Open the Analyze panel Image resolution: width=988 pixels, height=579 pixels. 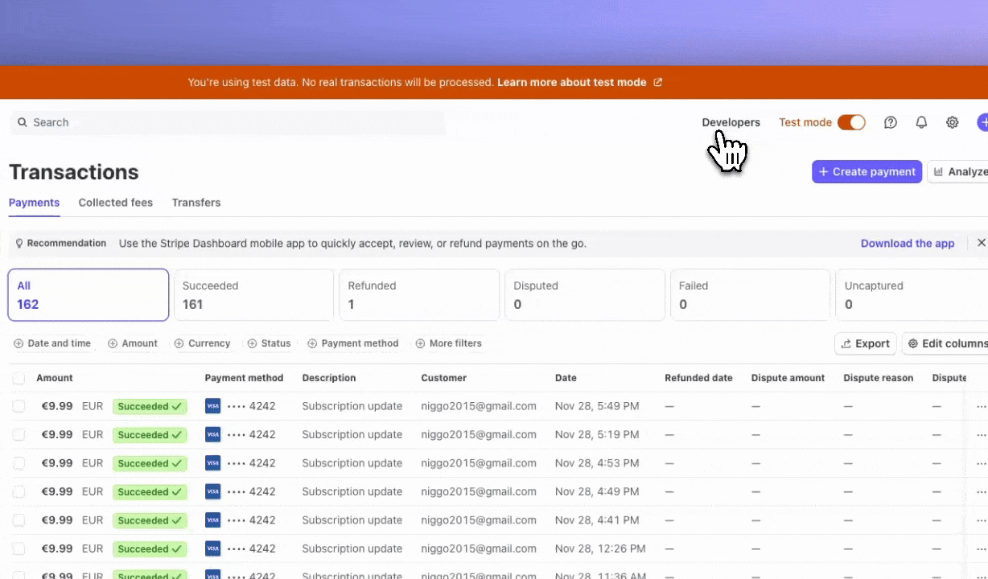(x=963, y=171)
